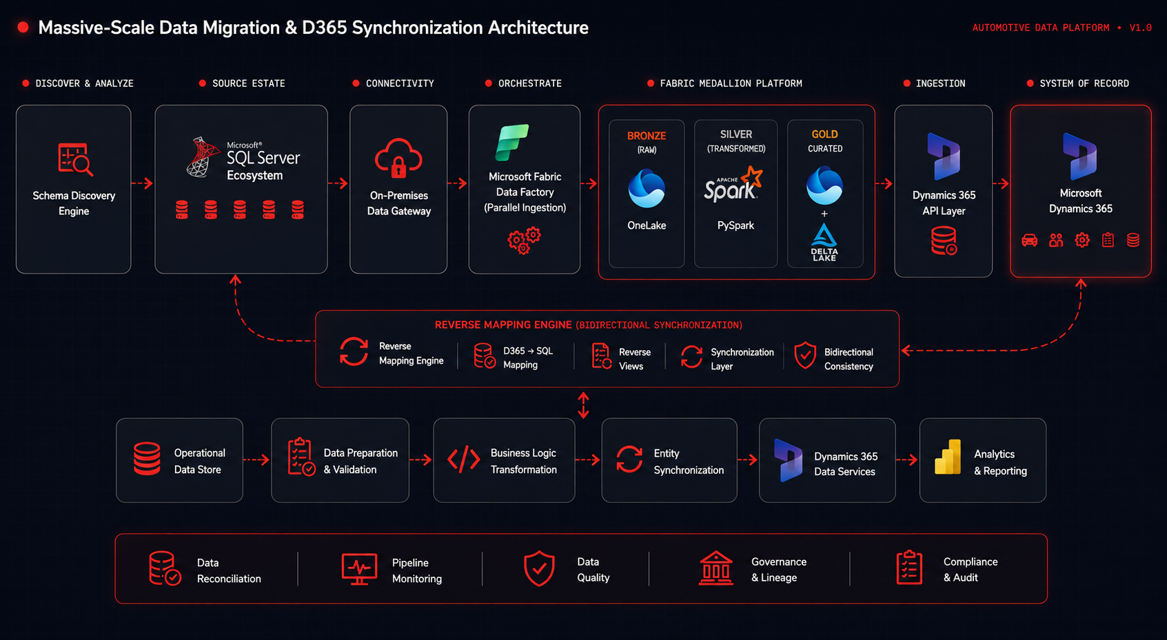
Task: Click the Dynamics 365 API Layer logo
Action: tap(944, 156)
